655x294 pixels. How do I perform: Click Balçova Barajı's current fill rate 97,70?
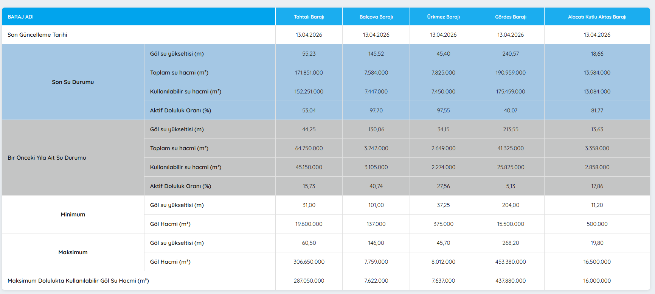pos(376,110)
